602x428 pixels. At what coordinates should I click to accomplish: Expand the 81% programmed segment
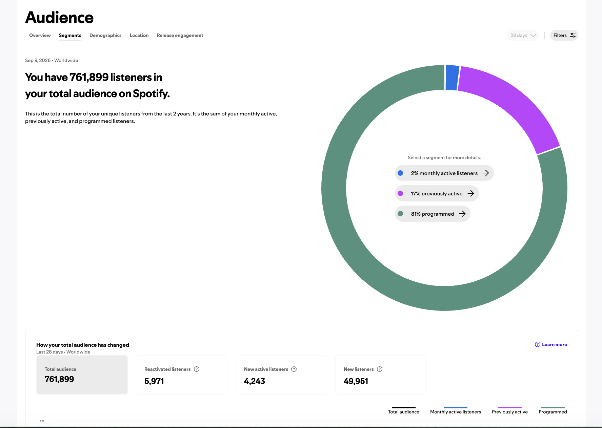[433, 214]
